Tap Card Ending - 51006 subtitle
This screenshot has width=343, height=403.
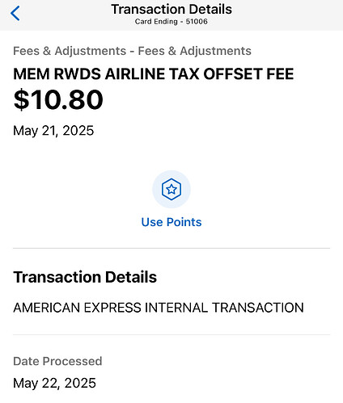tap(171, 22)
